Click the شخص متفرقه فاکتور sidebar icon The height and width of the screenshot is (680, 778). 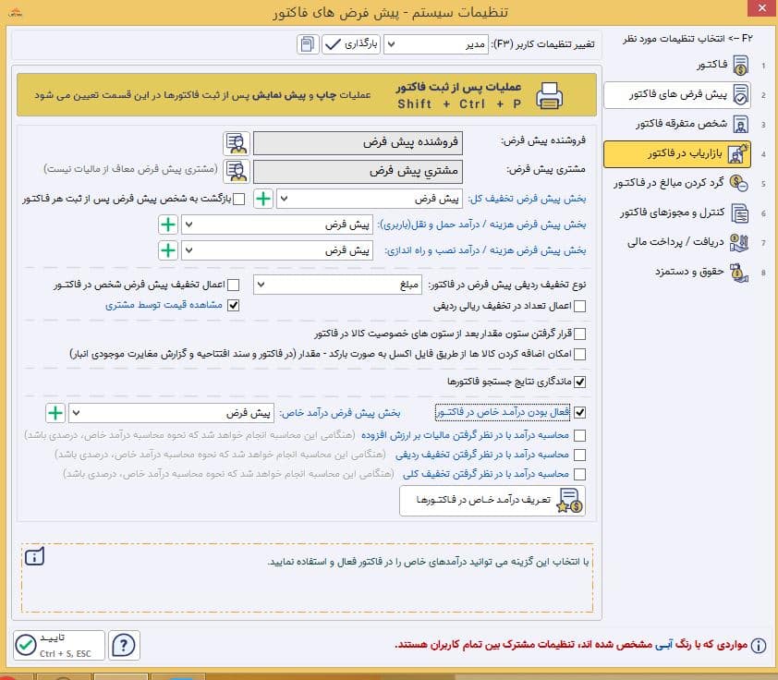[x=740, y=124]
